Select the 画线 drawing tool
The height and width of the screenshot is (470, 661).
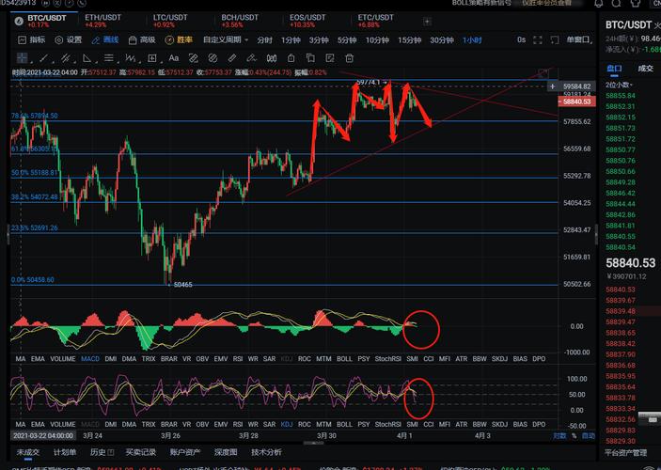(105, 40)
